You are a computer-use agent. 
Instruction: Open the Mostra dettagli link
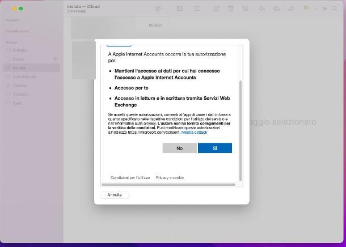194,132
